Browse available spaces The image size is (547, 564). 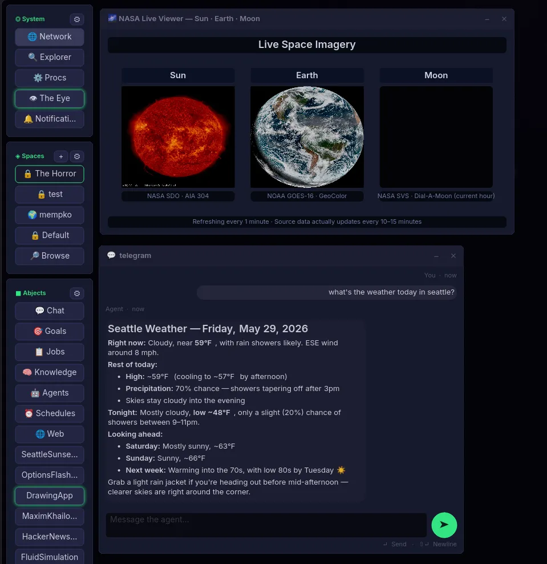coord(50,256)
